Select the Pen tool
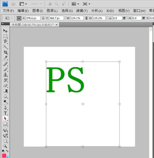154x158 pixels. 5,108
